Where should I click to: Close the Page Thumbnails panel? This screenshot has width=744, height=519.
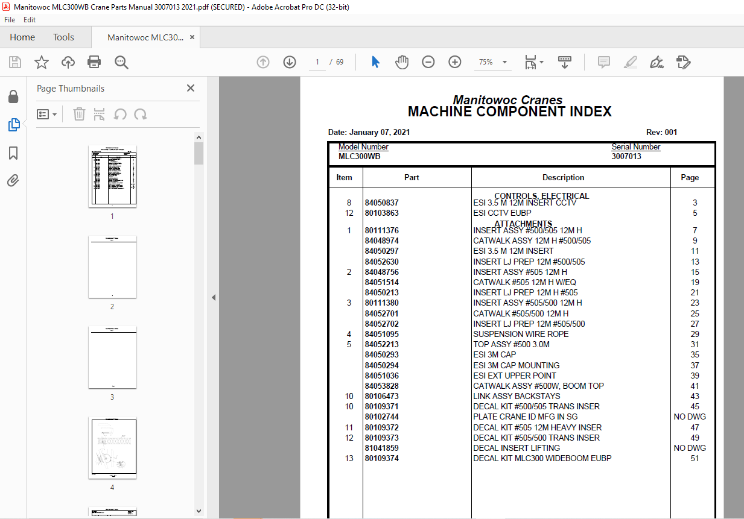191,88
